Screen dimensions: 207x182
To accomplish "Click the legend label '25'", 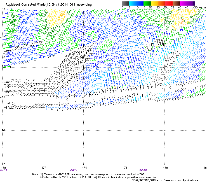I will pos(158,8).
